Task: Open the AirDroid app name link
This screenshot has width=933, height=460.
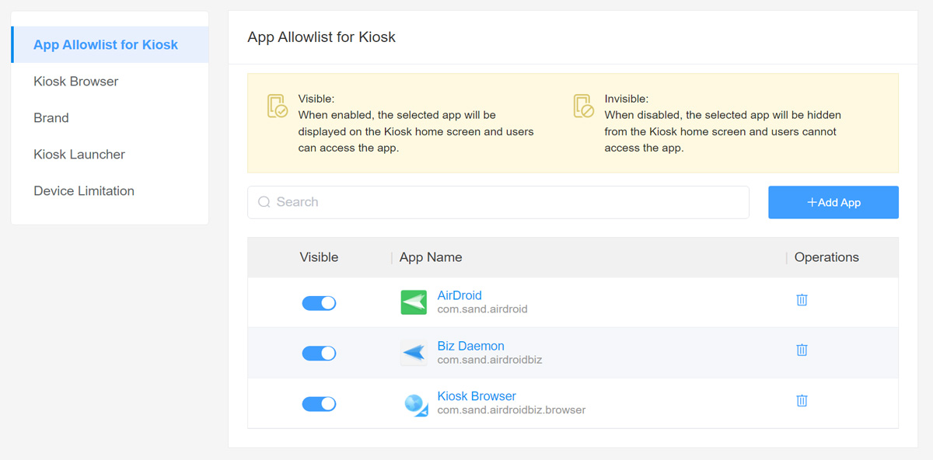Action: (x=460, y=295)
